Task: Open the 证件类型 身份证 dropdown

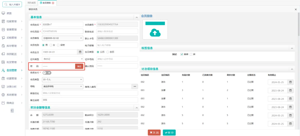Action: pyautogui.click(x=62, y=59)
